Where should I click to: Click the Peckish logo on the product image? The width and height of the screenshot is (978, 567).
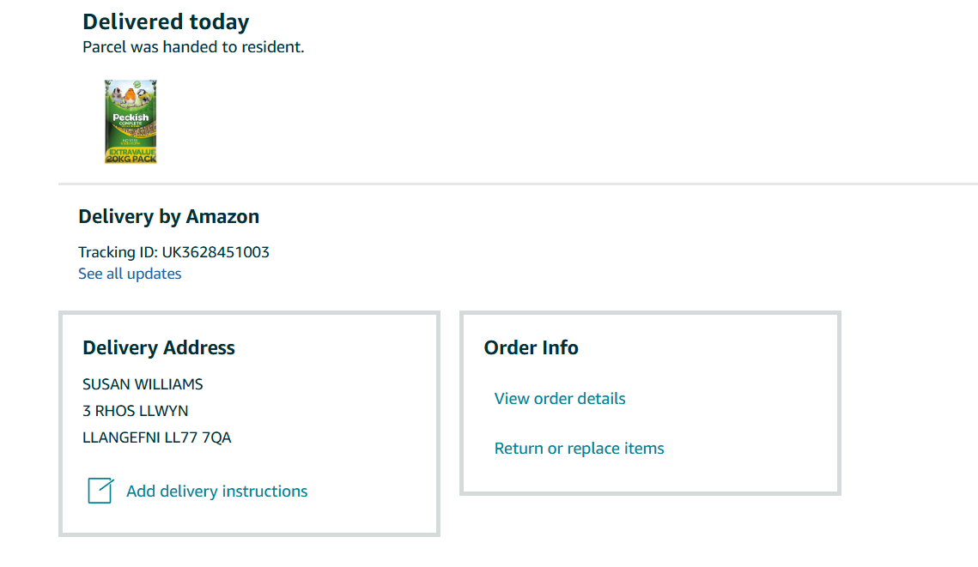131,118
